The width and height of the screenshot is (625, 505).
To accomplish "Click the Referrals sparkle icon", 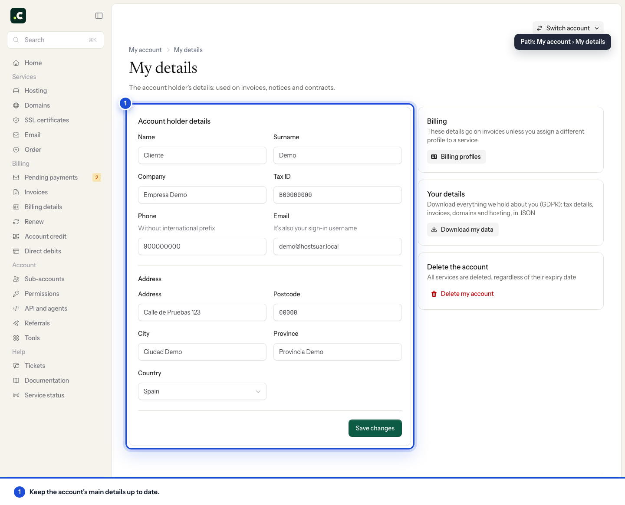I will click(16, 323).
